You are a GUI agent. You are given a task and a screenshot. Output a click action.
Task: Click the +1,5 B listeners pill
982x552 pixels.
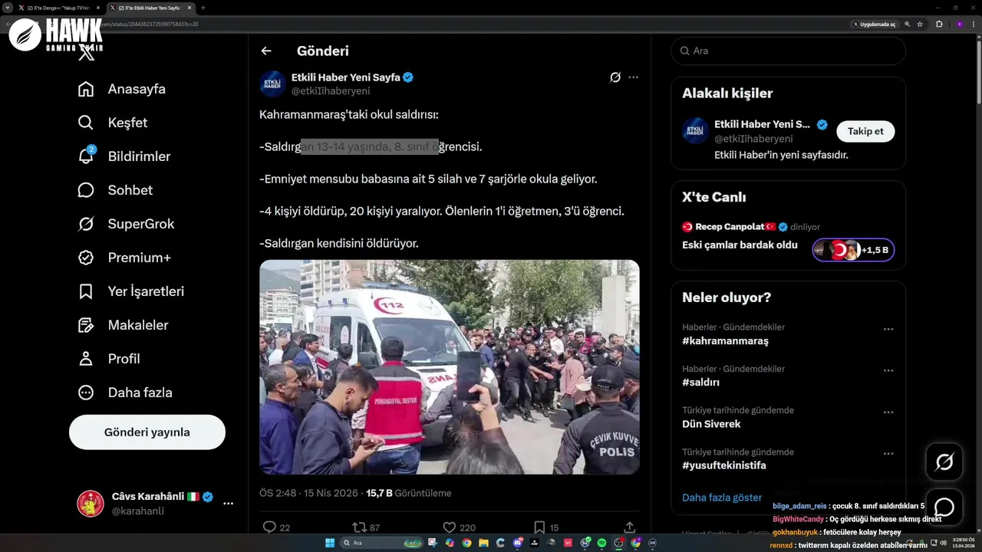click(853, 250)
